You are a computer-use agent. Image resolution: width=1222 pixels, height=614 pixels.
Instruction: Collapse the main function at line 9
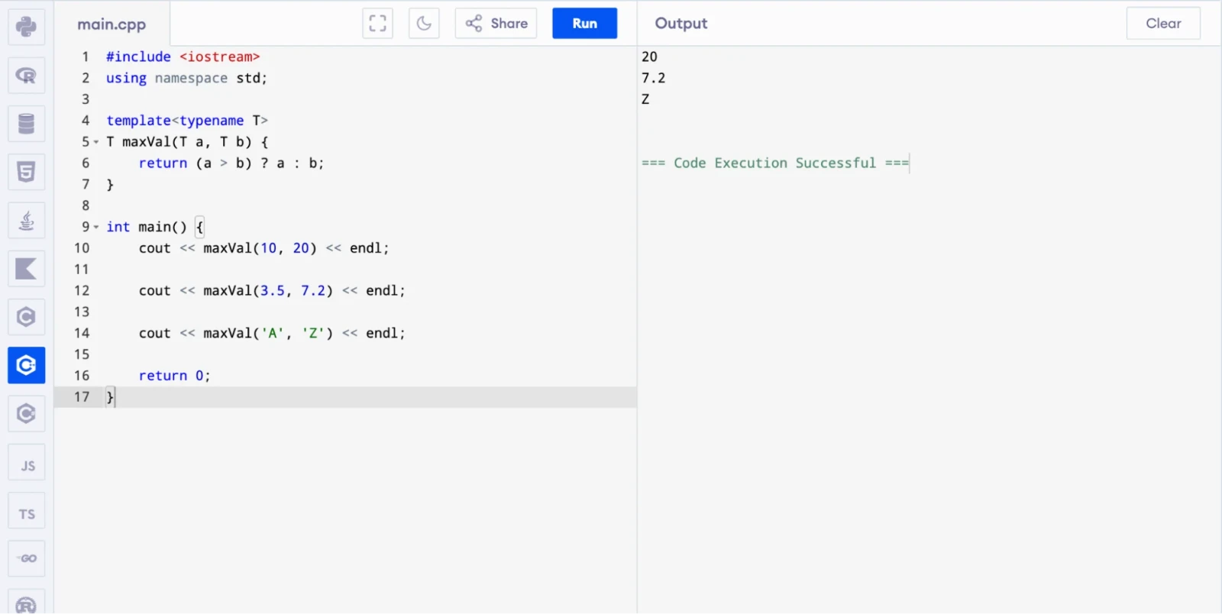pos(96,227)
